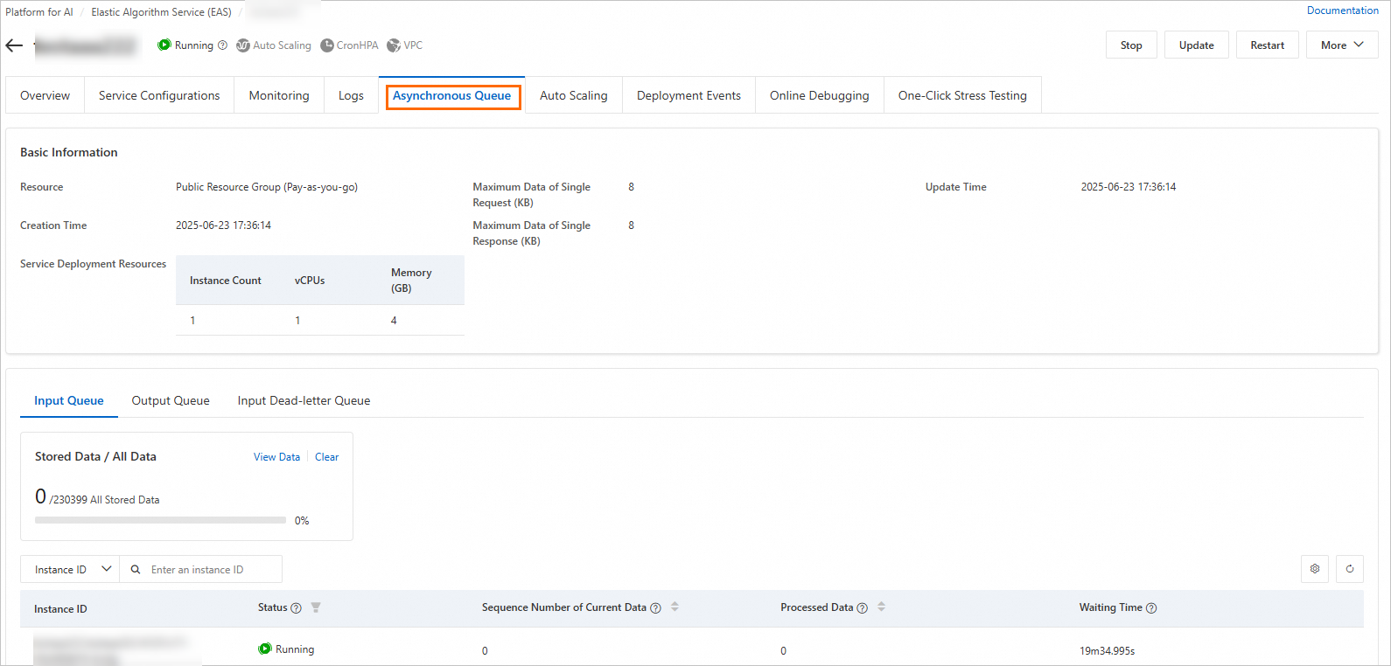
Task: Switch to the Logs tab
Action: [x=351, y=95]
